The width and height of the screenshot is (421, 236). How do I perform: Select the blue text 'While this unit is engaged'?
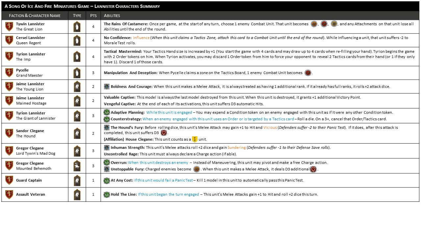click(x=169, y=112)
